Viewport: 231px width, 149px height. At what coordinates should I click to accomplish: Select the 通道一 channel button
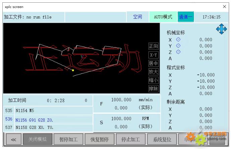186,17
